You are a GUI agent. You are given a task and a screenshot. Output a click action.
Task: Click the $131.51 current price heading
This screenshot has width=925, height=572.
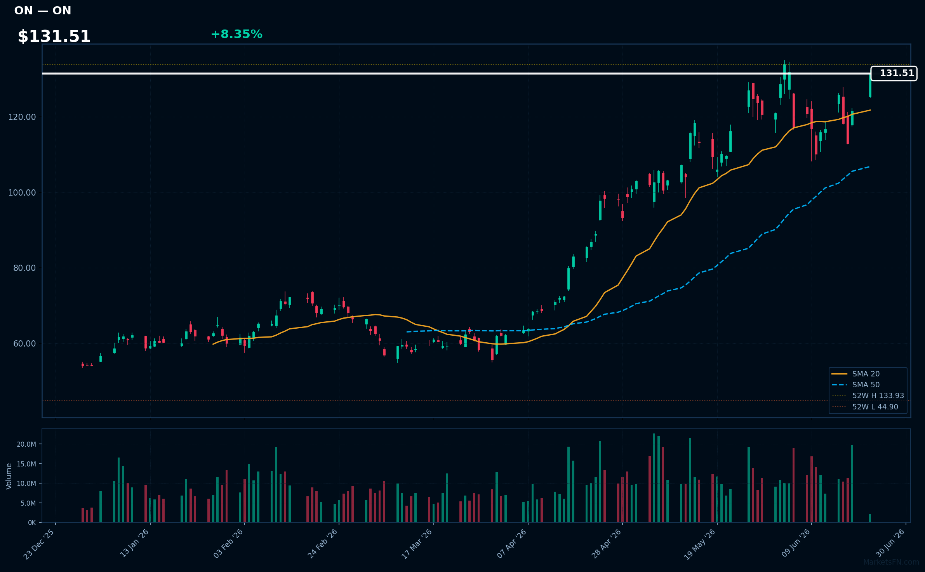(54, 36)
